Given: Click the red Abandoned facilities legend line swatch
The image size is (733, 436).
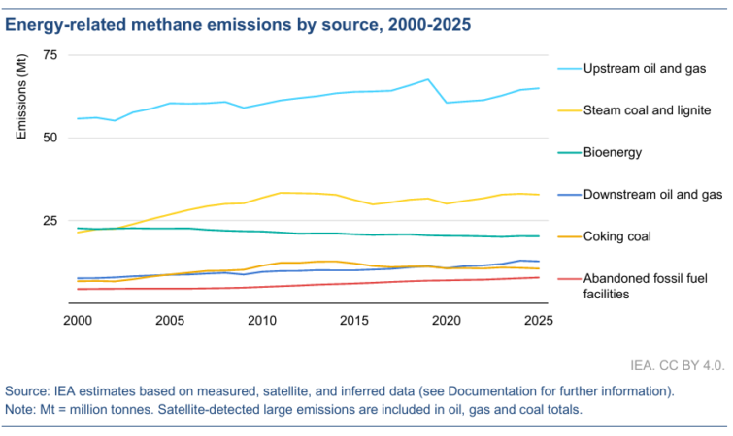Looking at the screenshot, I should (x=569, y=279).
